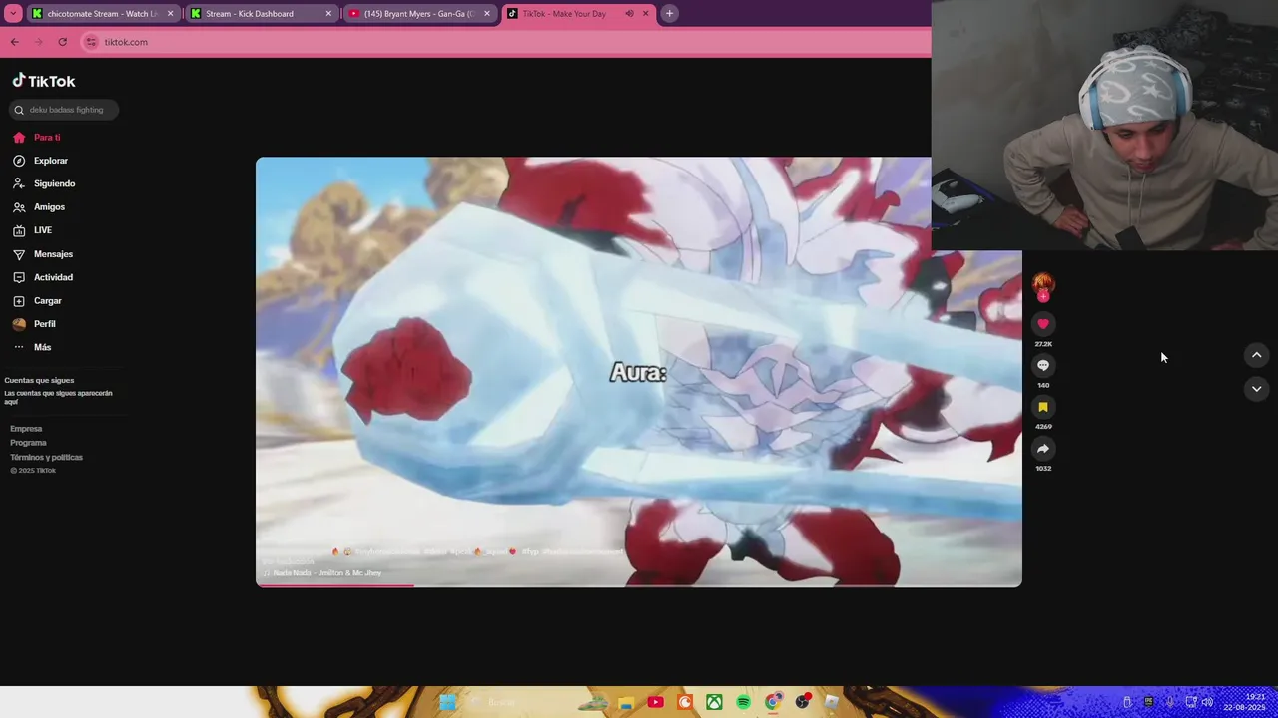Open the Xbox app from the taskbar
The width and height of the screenshot is (1278, 718).
tap(714, 702)
